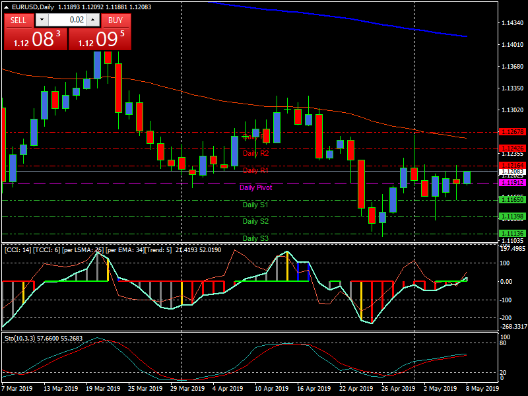Decrease the lot size with down arrow
Image resolution: width=528 pixels, height=396 pixels.
pos(42,20)
